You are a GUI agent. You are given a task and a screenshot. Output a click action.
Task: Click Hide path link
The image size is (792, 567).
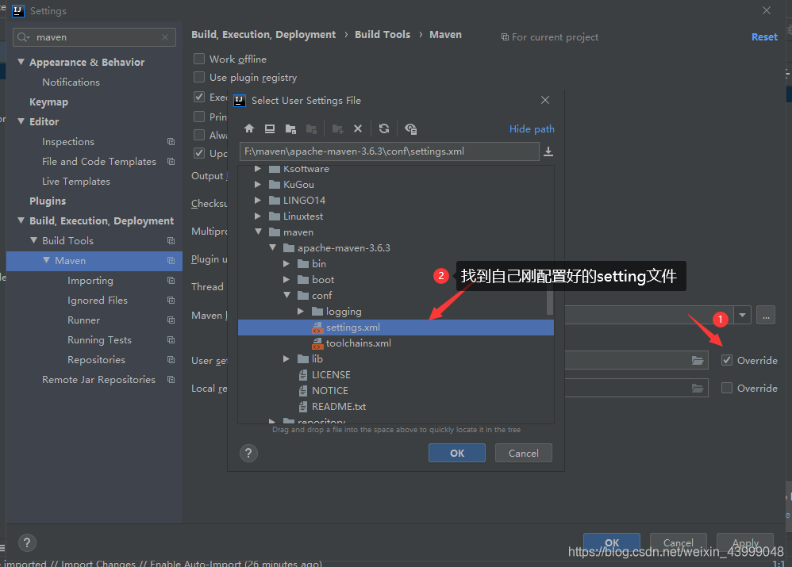click(532, 128)
